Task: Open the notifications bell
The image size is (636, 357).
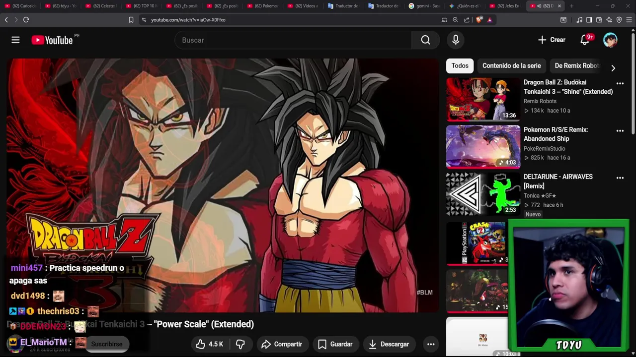Action: point(585,40)
